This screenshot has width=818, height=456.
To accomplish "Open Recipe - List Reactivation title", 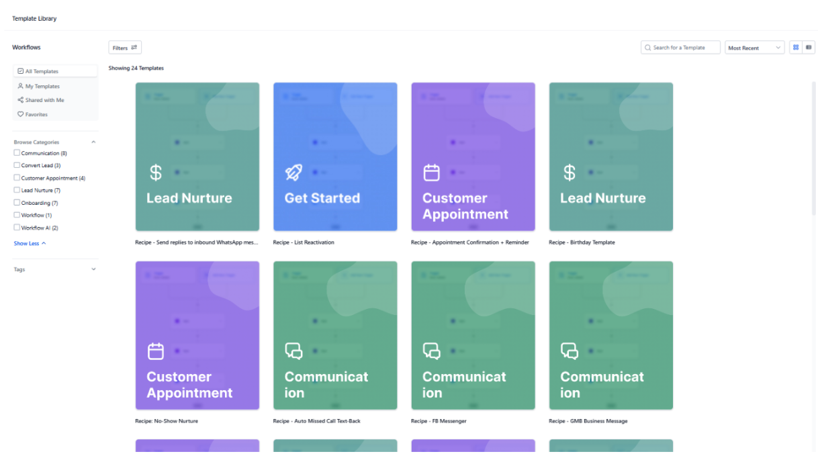I will point(304,242).
